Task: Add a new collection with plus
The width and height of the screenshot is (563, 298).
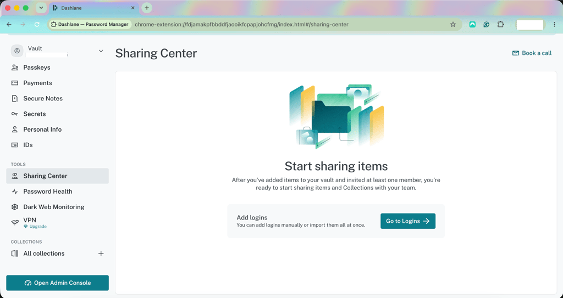Action: (x=101, y=254)
